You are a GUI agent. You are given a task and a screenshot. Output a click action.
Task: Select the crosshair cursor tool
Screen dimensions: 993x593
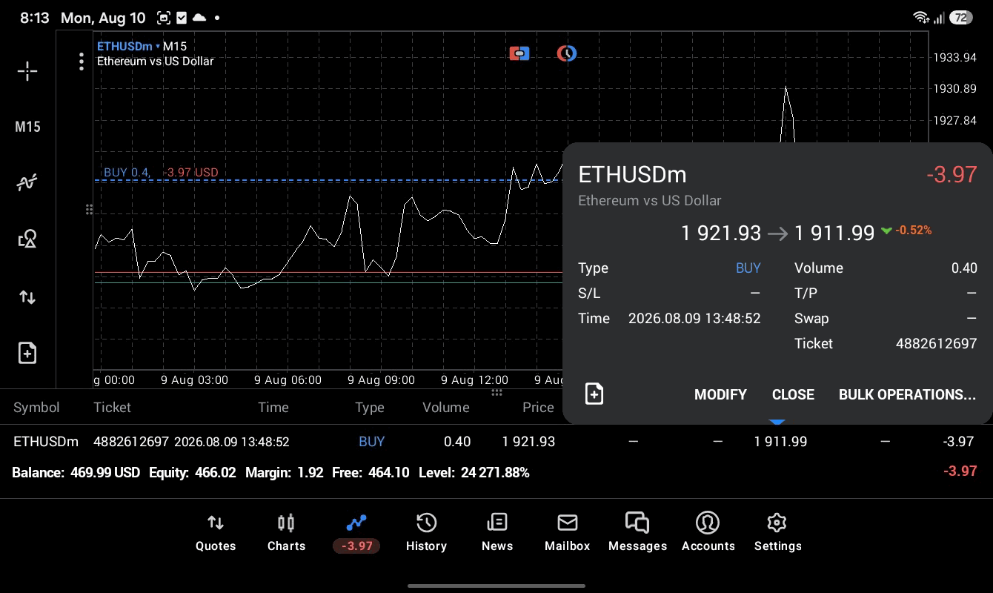click(27, 71)
